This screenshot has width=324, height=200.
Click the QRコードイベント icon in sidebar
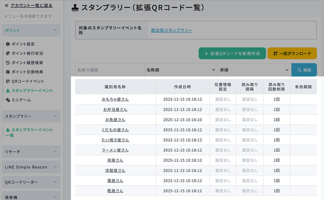8,81
